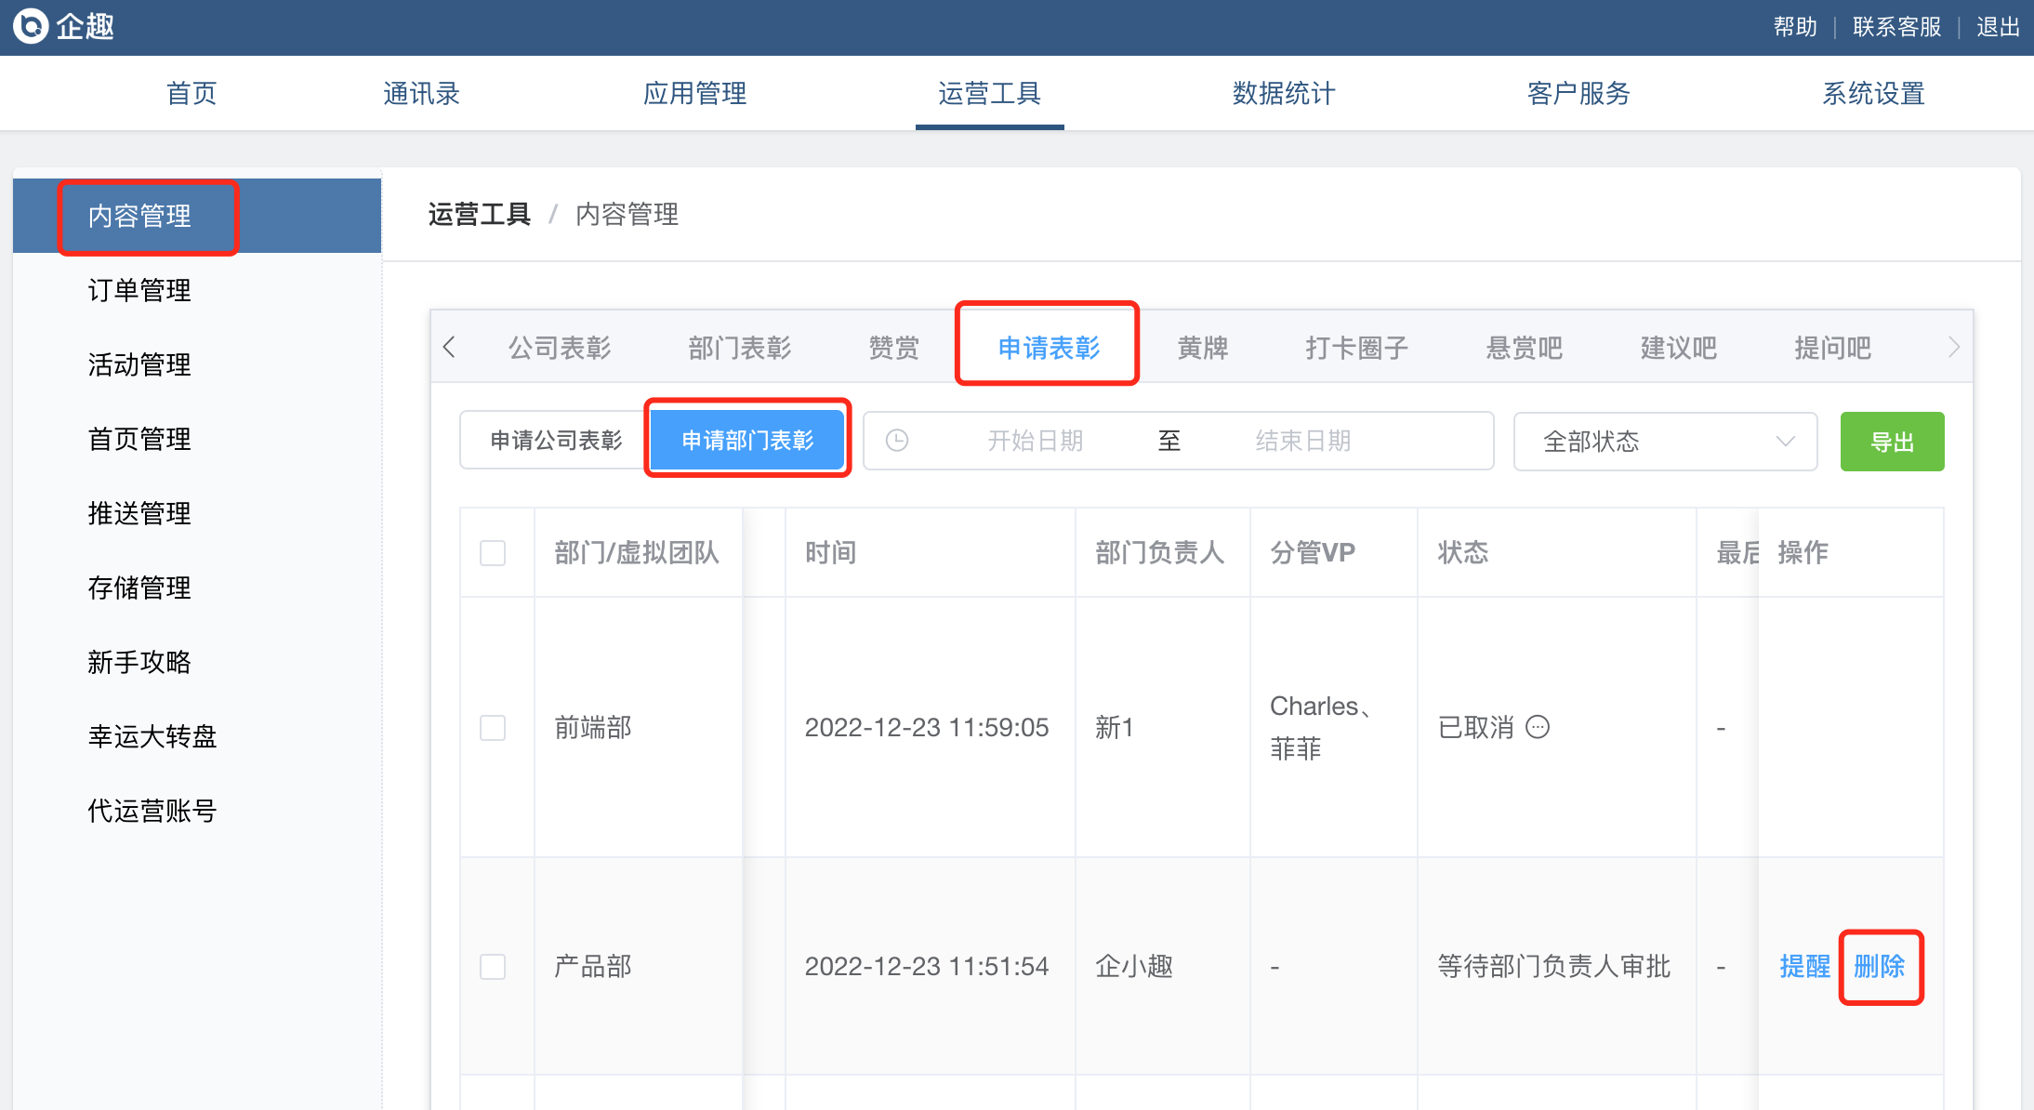Click the 帮助 link in header

[x=1795, y=26]
